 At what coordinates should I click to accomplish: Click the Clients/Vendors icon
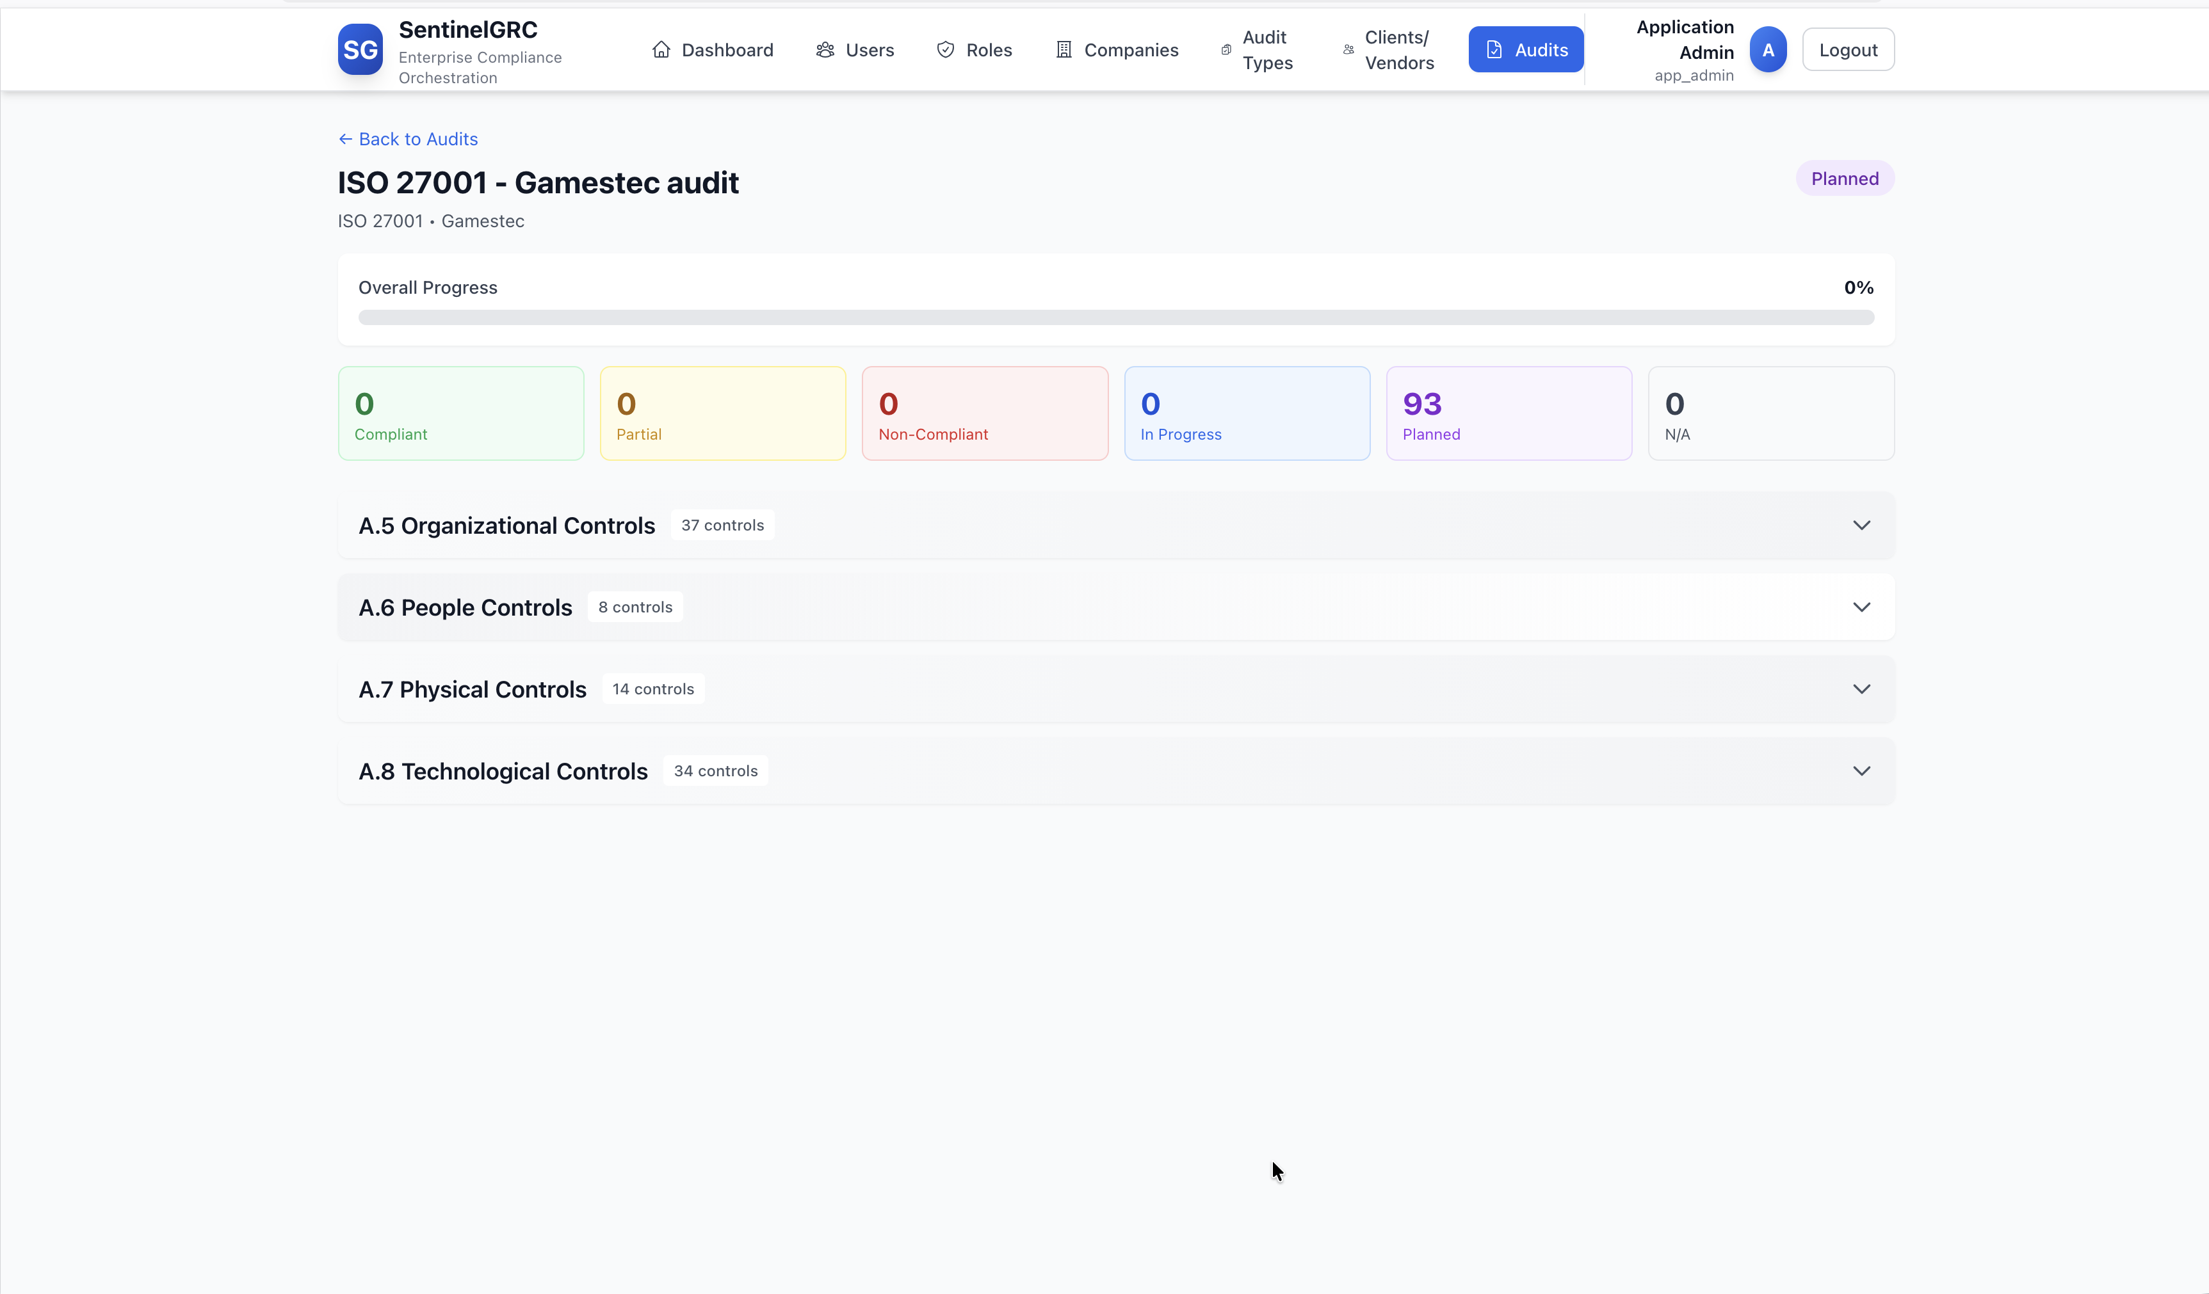(x=1348, y=50)
